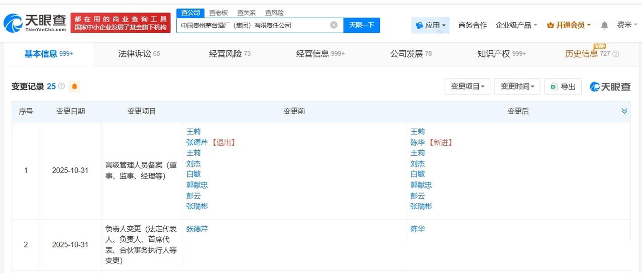Click the help question icon beside 变更记录 25
The height and width of the screenshot is (273, 642).
click(x=61, y=86)
